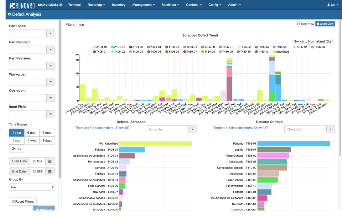Toggle the A100-10 legend series
Viewport: 342px width, 217px height.
click(x=100, y=47)
